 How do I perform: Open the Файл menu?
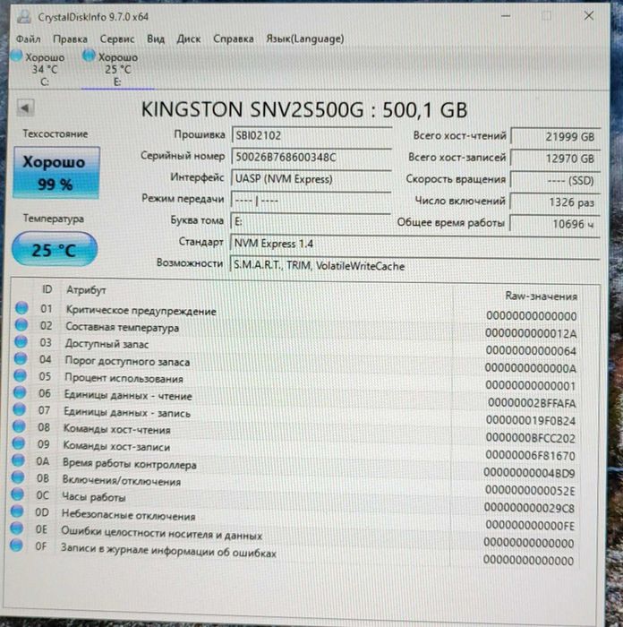pos(28,39)
